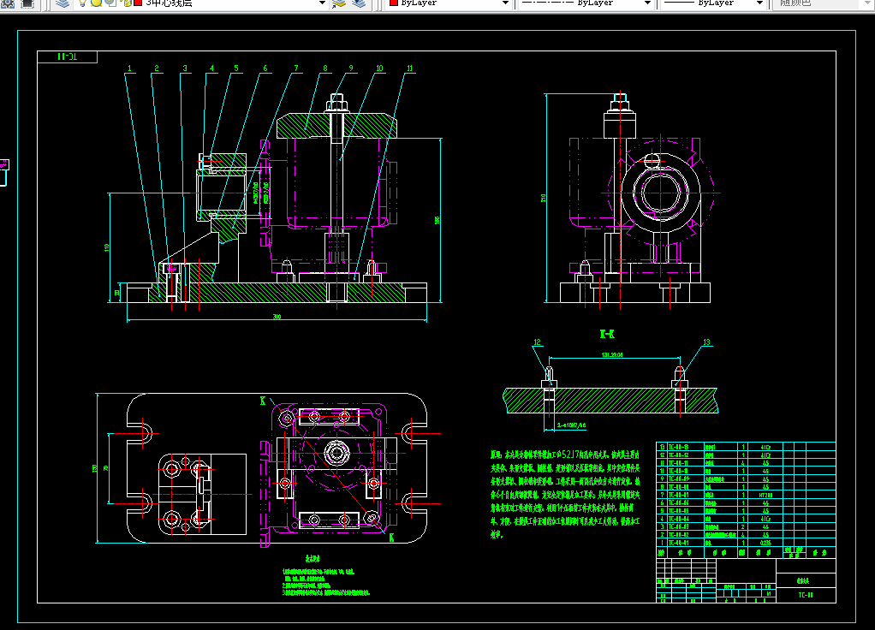Toggle the layer on/off lightbulb

(x=82, y=3)
